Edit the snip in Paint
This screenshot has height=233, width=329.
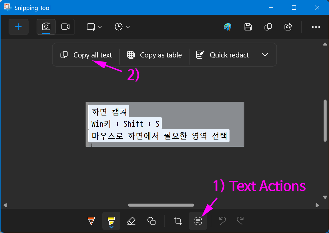click(228, 27)
